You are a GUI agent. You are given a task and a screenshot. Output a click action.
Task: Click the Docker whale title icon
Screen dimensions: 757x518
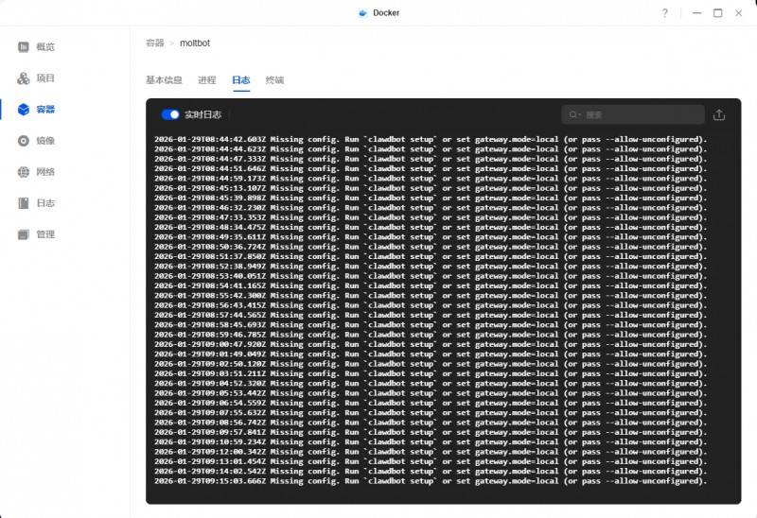(x=362, y=13)
